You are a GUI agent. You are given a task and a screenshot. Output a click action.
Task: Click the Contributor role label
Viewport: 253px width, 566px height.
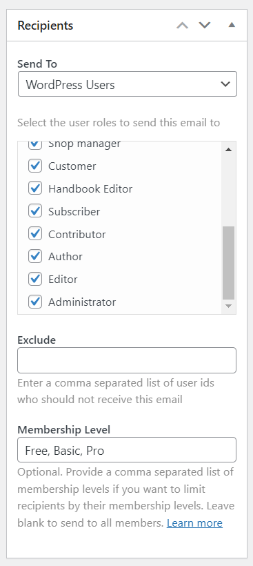[x=77, y=234]
